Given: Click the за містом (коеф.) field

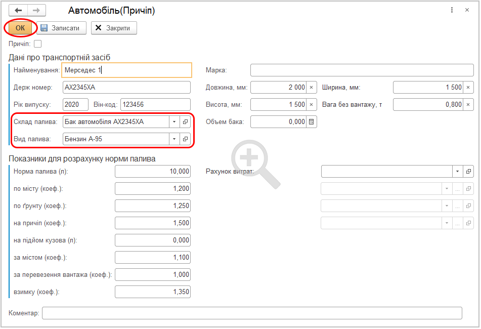Looking at the screenshot, I should pyautogui.click(x=153, y=258).
